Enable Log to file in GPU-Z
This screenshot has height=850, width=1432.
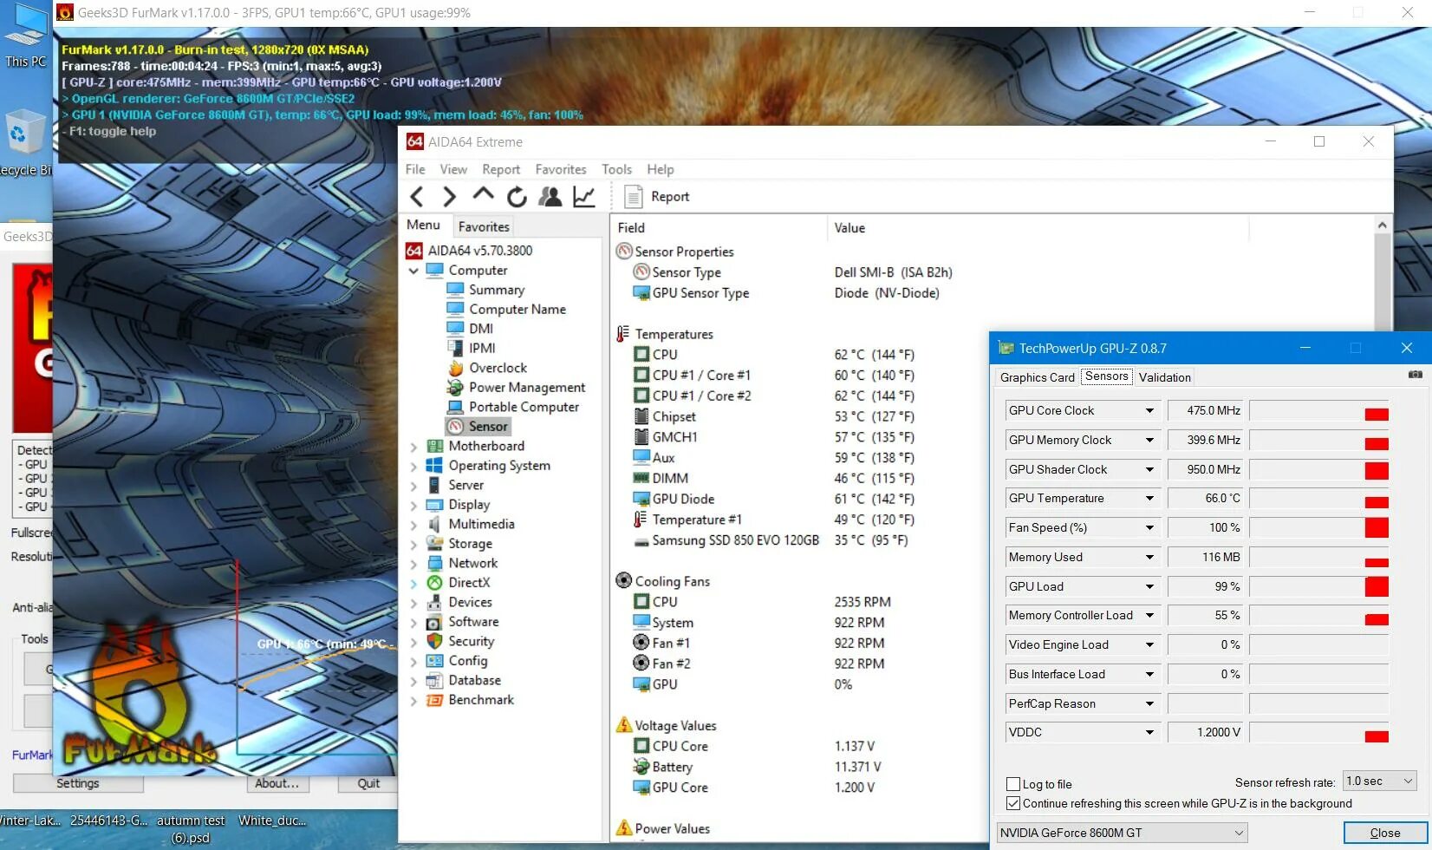[x=1012, y=784]
